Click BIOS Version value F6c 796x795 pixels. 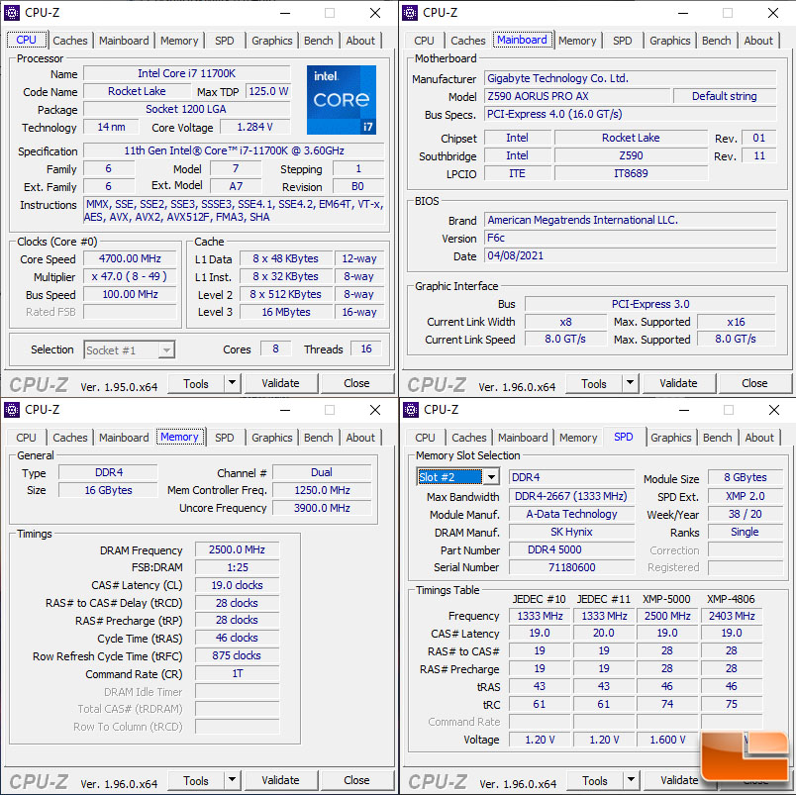(x=630, y=238)
